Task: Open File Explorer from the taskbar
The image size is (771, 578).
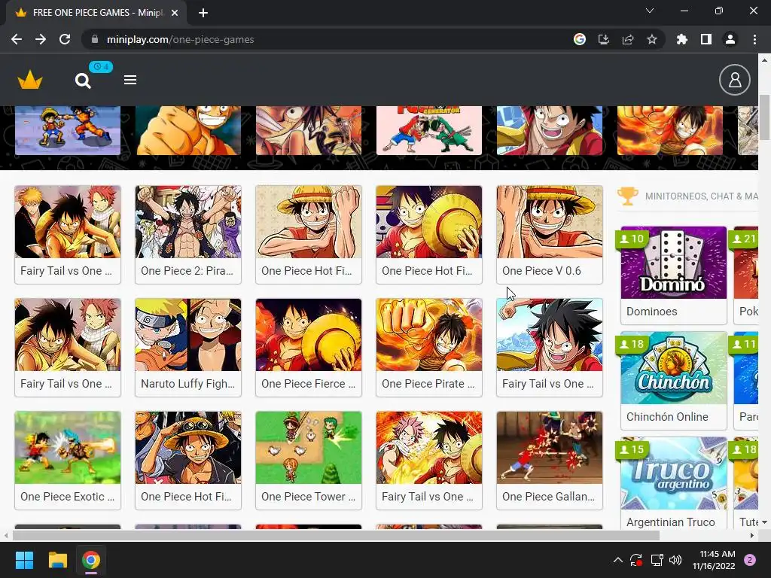Action: [57, 560]
